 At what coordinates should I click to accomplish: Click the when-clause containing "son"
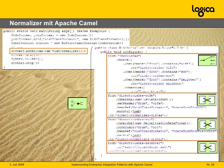coord(157,72)
